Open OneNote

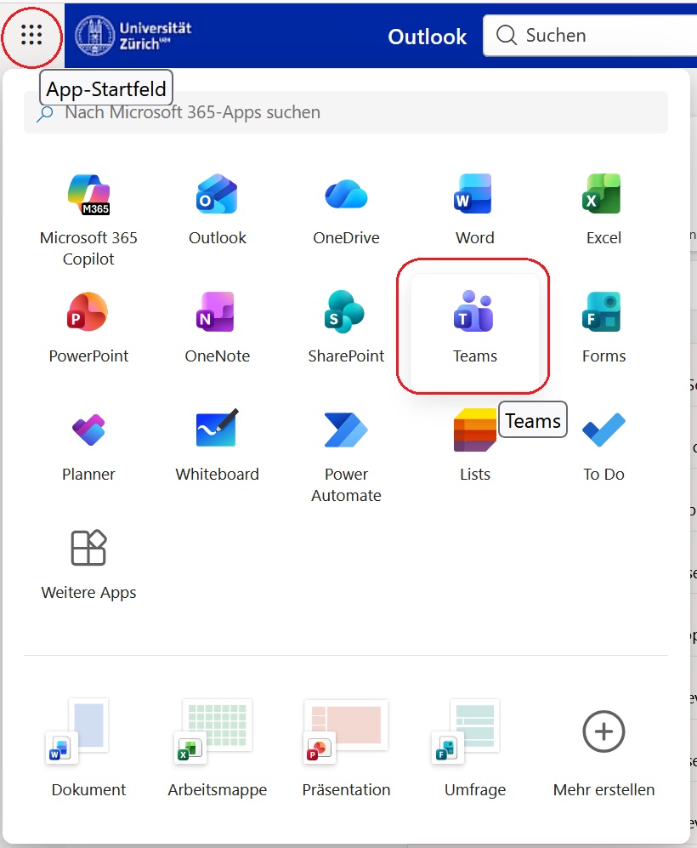tap(217, 323)
